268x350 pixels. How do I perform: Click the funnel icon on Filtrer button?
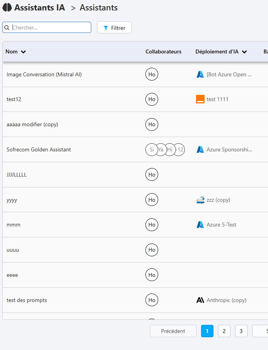click(106, 28)
